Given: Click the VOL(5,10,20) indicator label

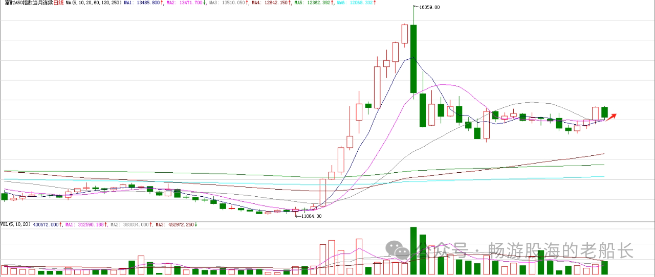Looking at the screenshot, I should tap(15, 224).
